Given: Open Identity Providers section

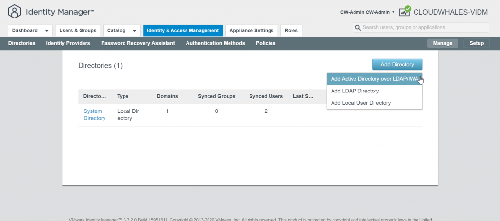Looking at the screenshot, I should [68, 43].
